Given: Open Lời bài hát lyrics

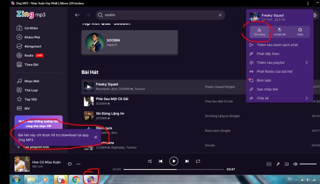Looking at the screenshot, I should [x=280, y=32].
